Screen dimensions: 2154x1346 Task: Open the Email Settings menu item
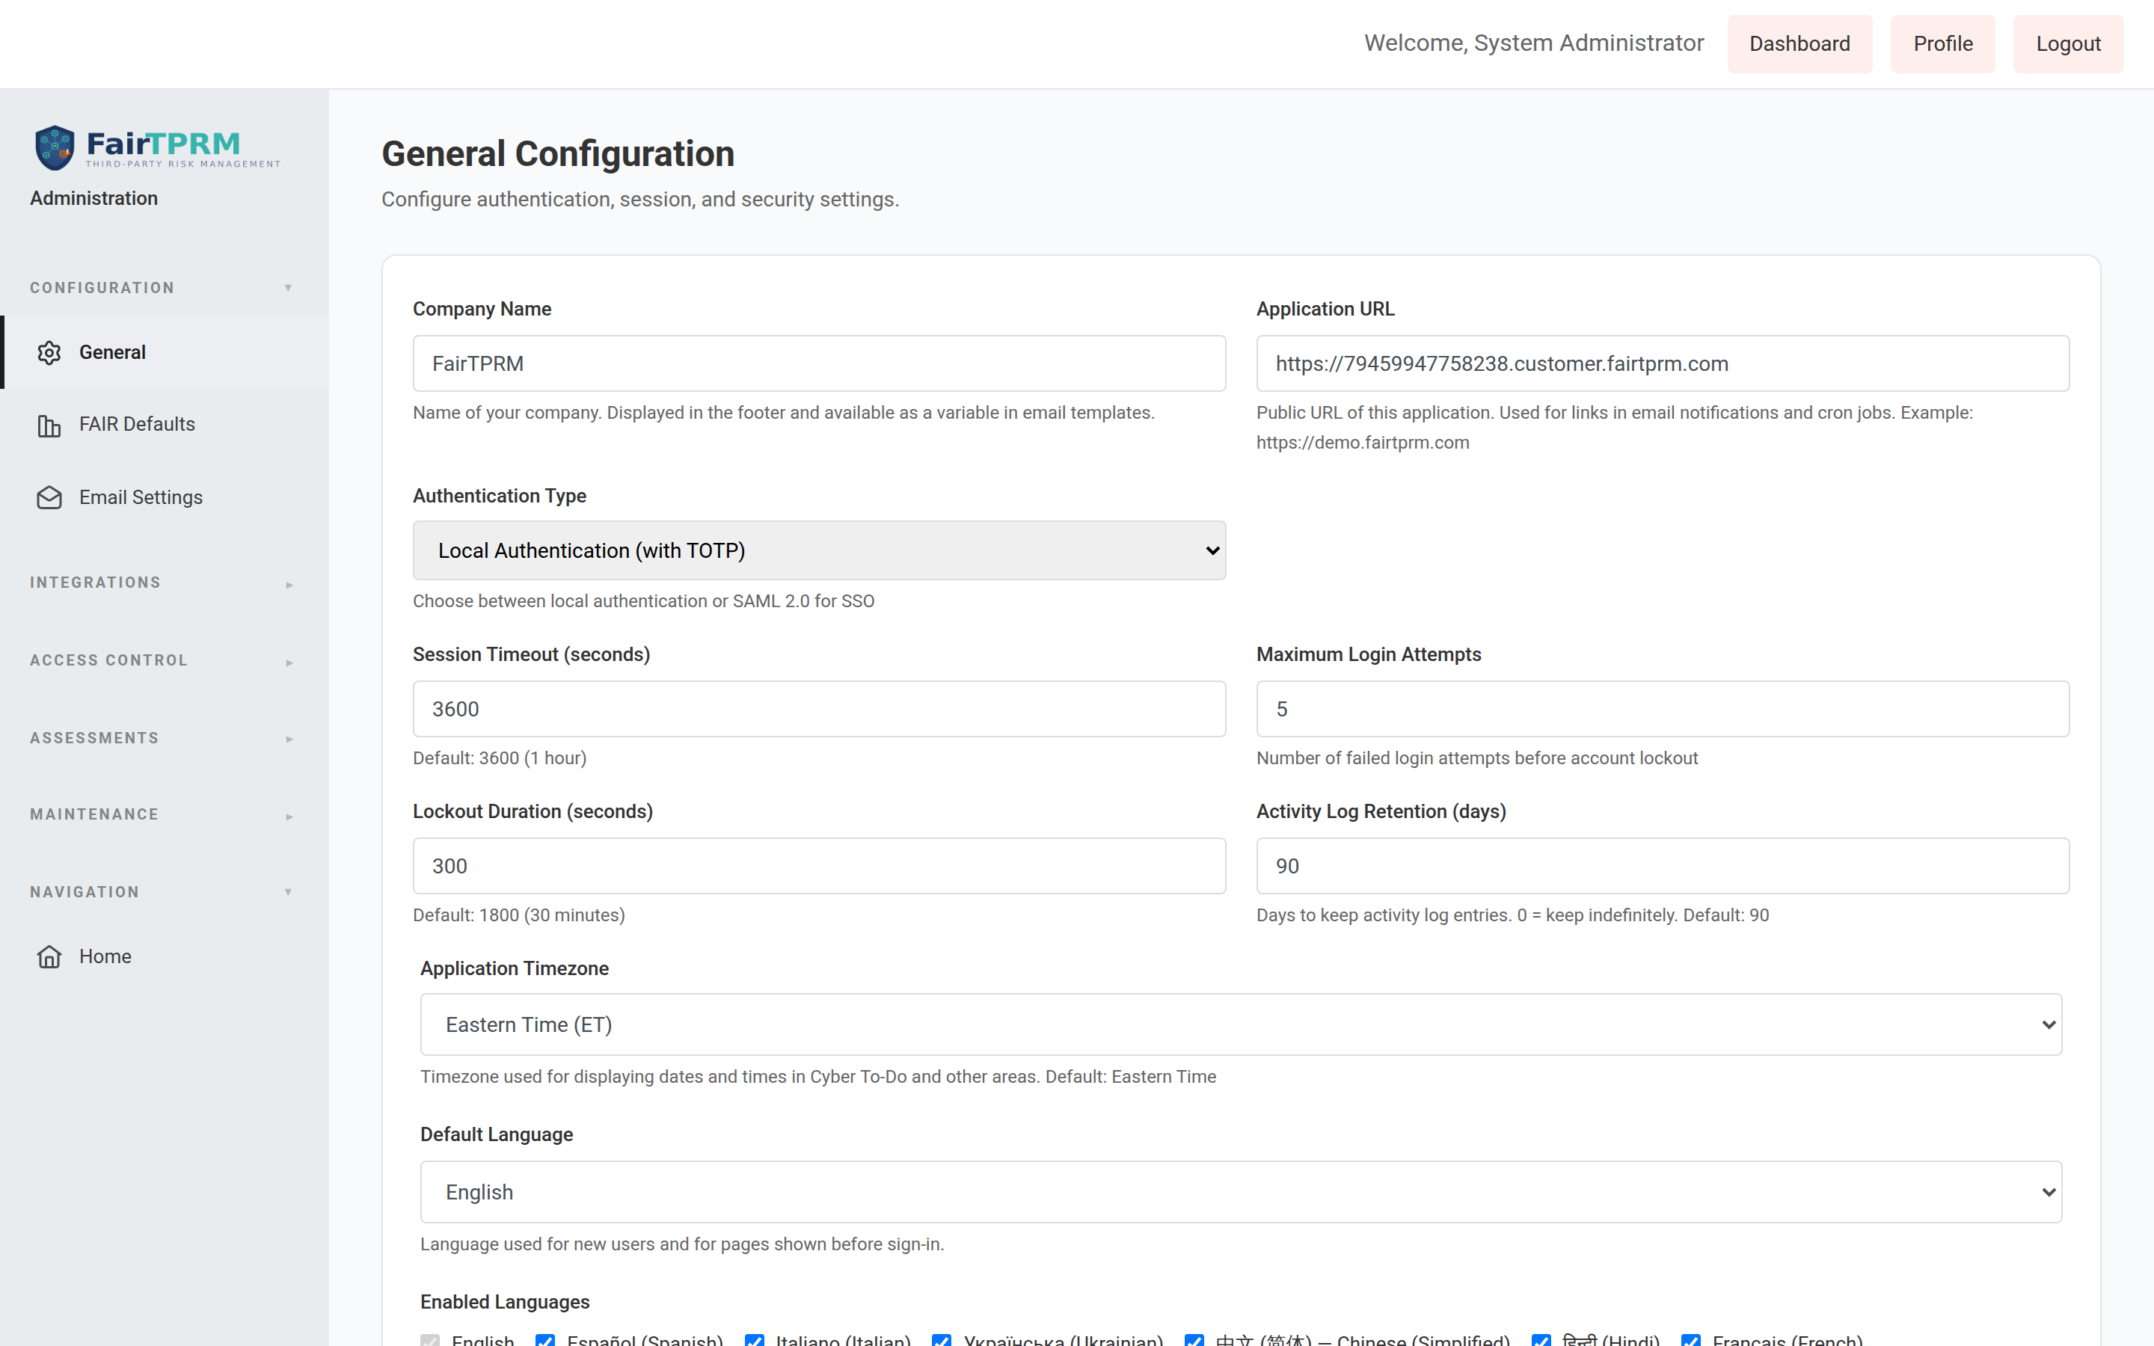click(165, 497)
